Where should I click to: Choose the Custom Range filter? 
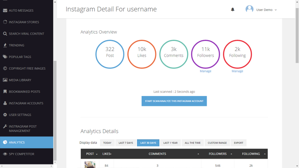(x=217, y=143)
